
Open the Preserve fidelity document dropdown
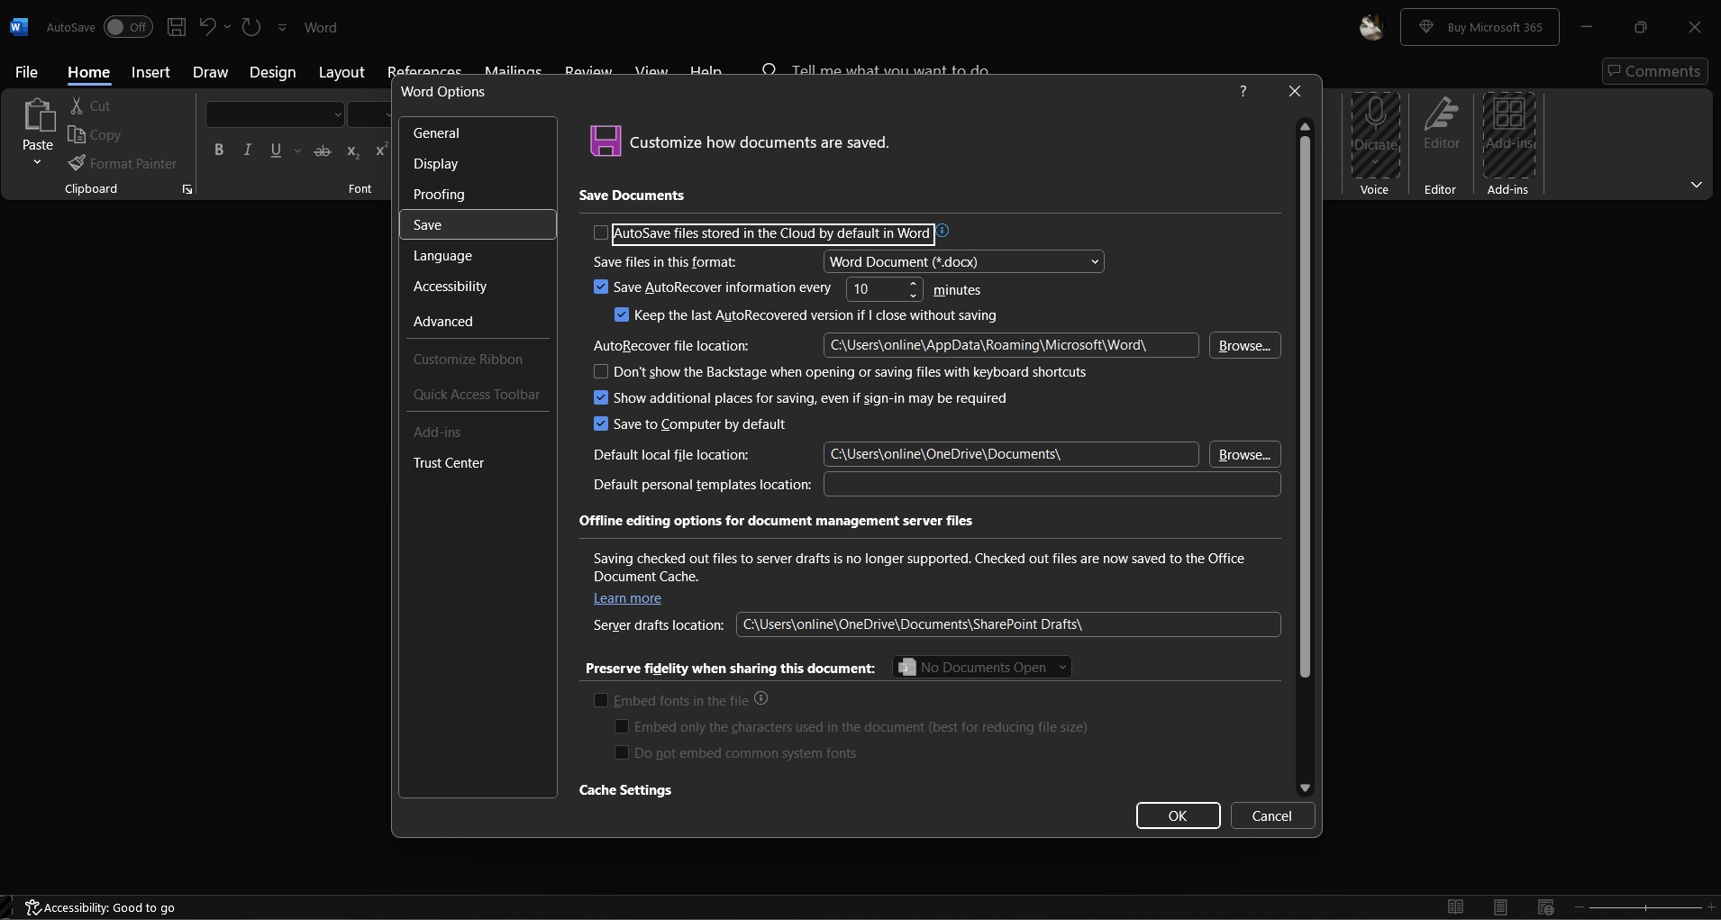pos(982,668)
